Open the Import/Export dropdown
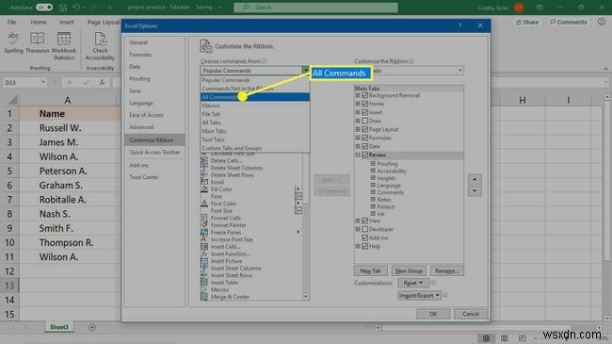The width and height of the screenshot is (612, 344). pyautogui.click(x=419, y=296)
